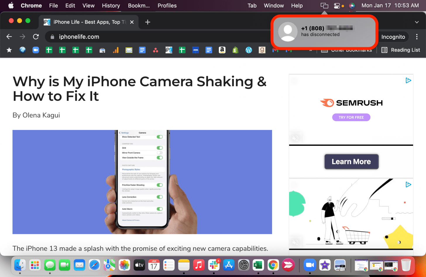Open the orange Google Analytics bookmark
This screenshot has width=426, height=277.
click(x=116, y=50)
